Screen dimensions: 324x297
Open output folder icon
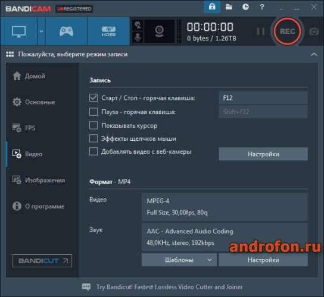(229, 7)
